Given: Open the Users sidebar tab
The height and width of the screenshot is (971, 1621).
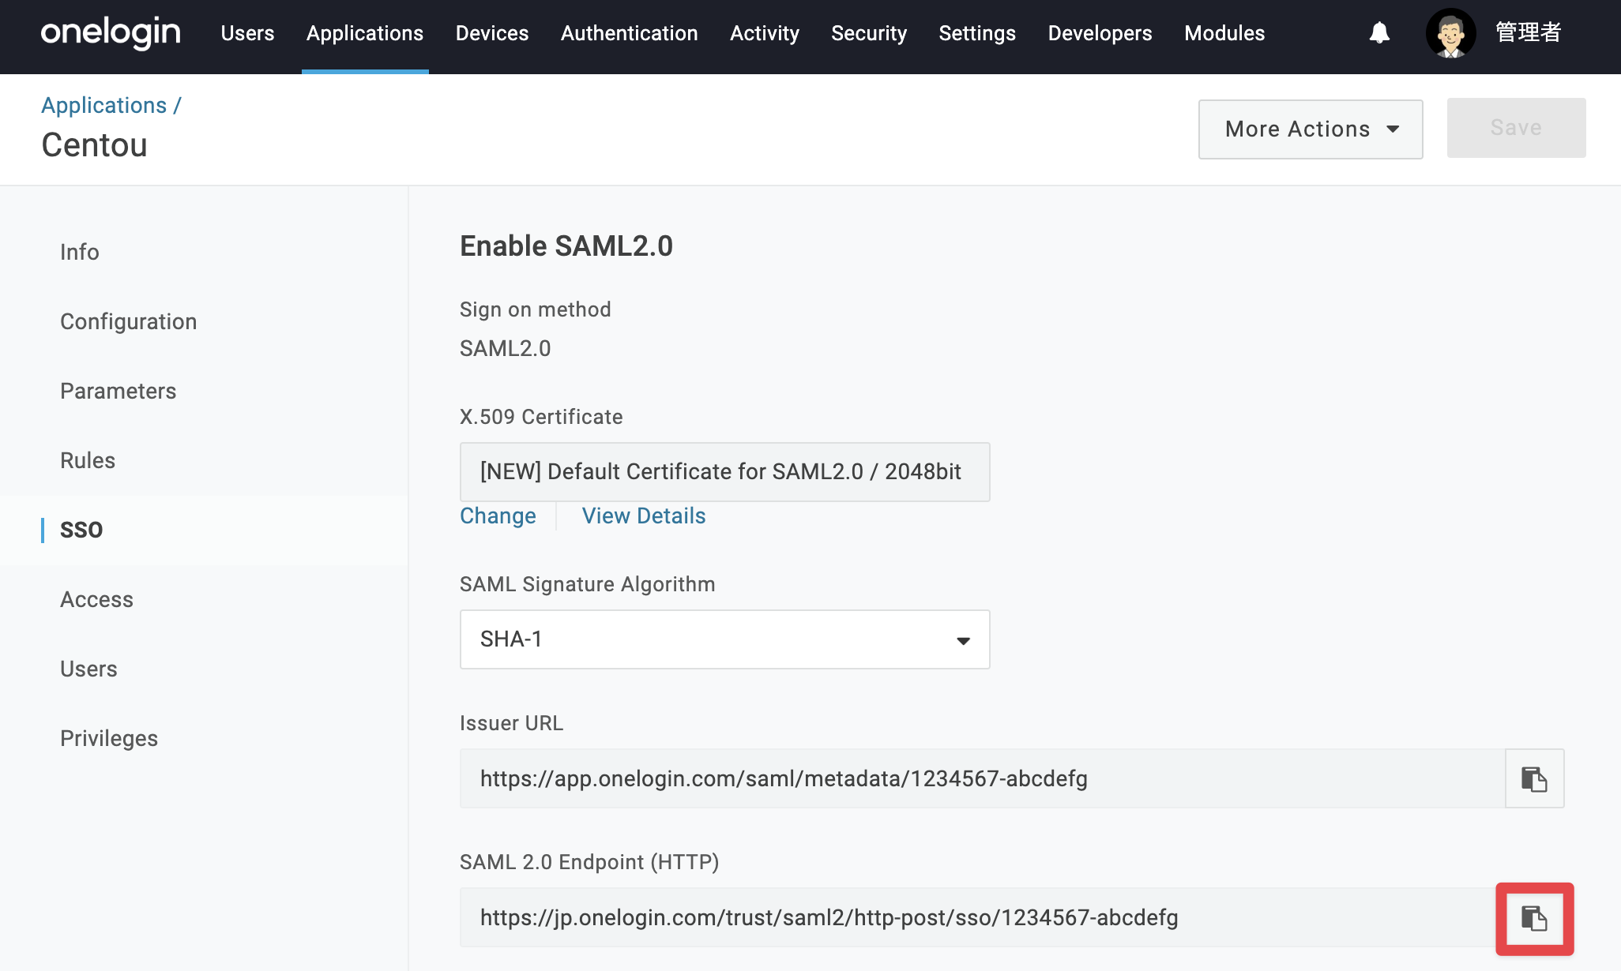Looking at the screenshot, I should pyautogui.click(x=88, y=669).
